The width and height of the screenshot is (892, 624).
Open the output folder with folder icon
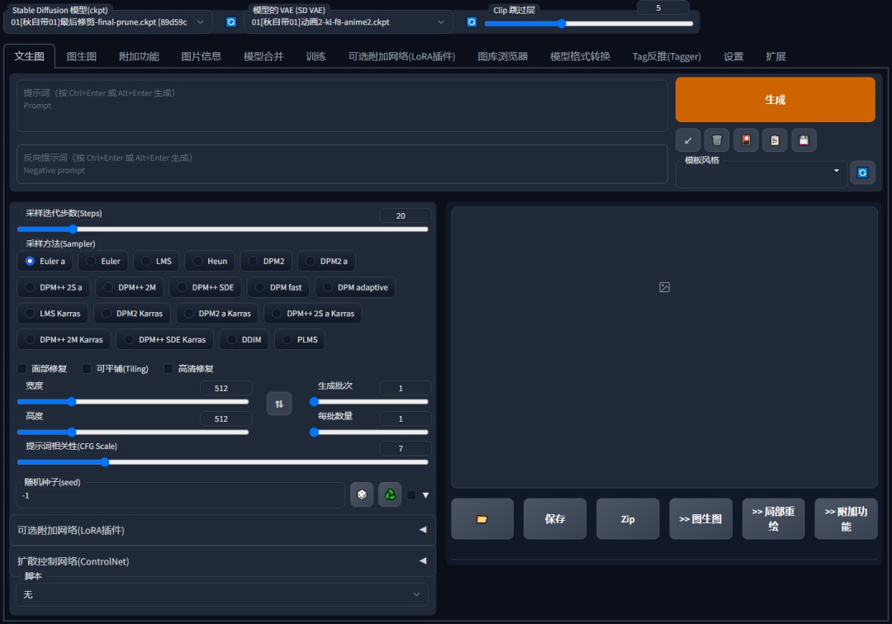coord(482,519)
